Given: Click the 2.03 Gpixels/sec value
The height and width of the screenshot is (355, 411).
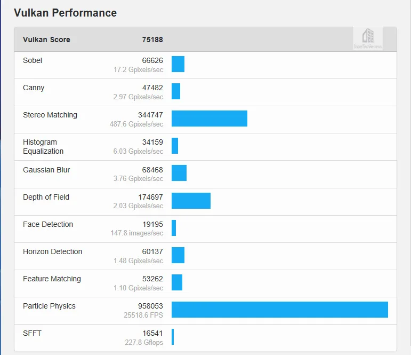Looking at the screenshot, I should click(138, 206).
